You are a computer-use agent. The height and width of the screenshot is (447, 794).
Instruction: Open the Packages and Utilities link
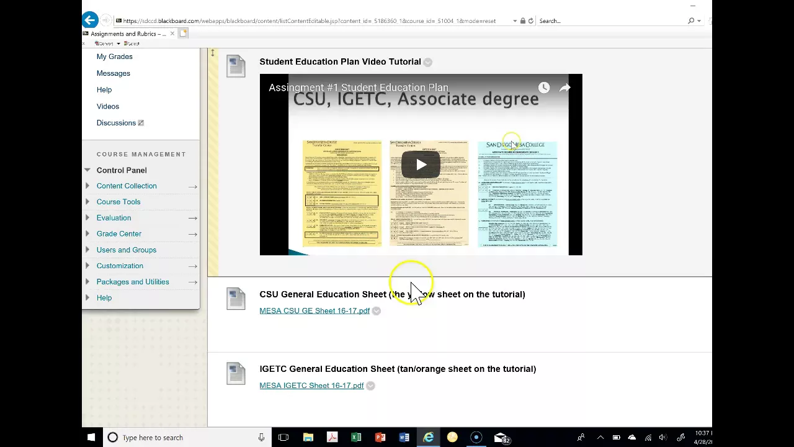coord(133,282)
